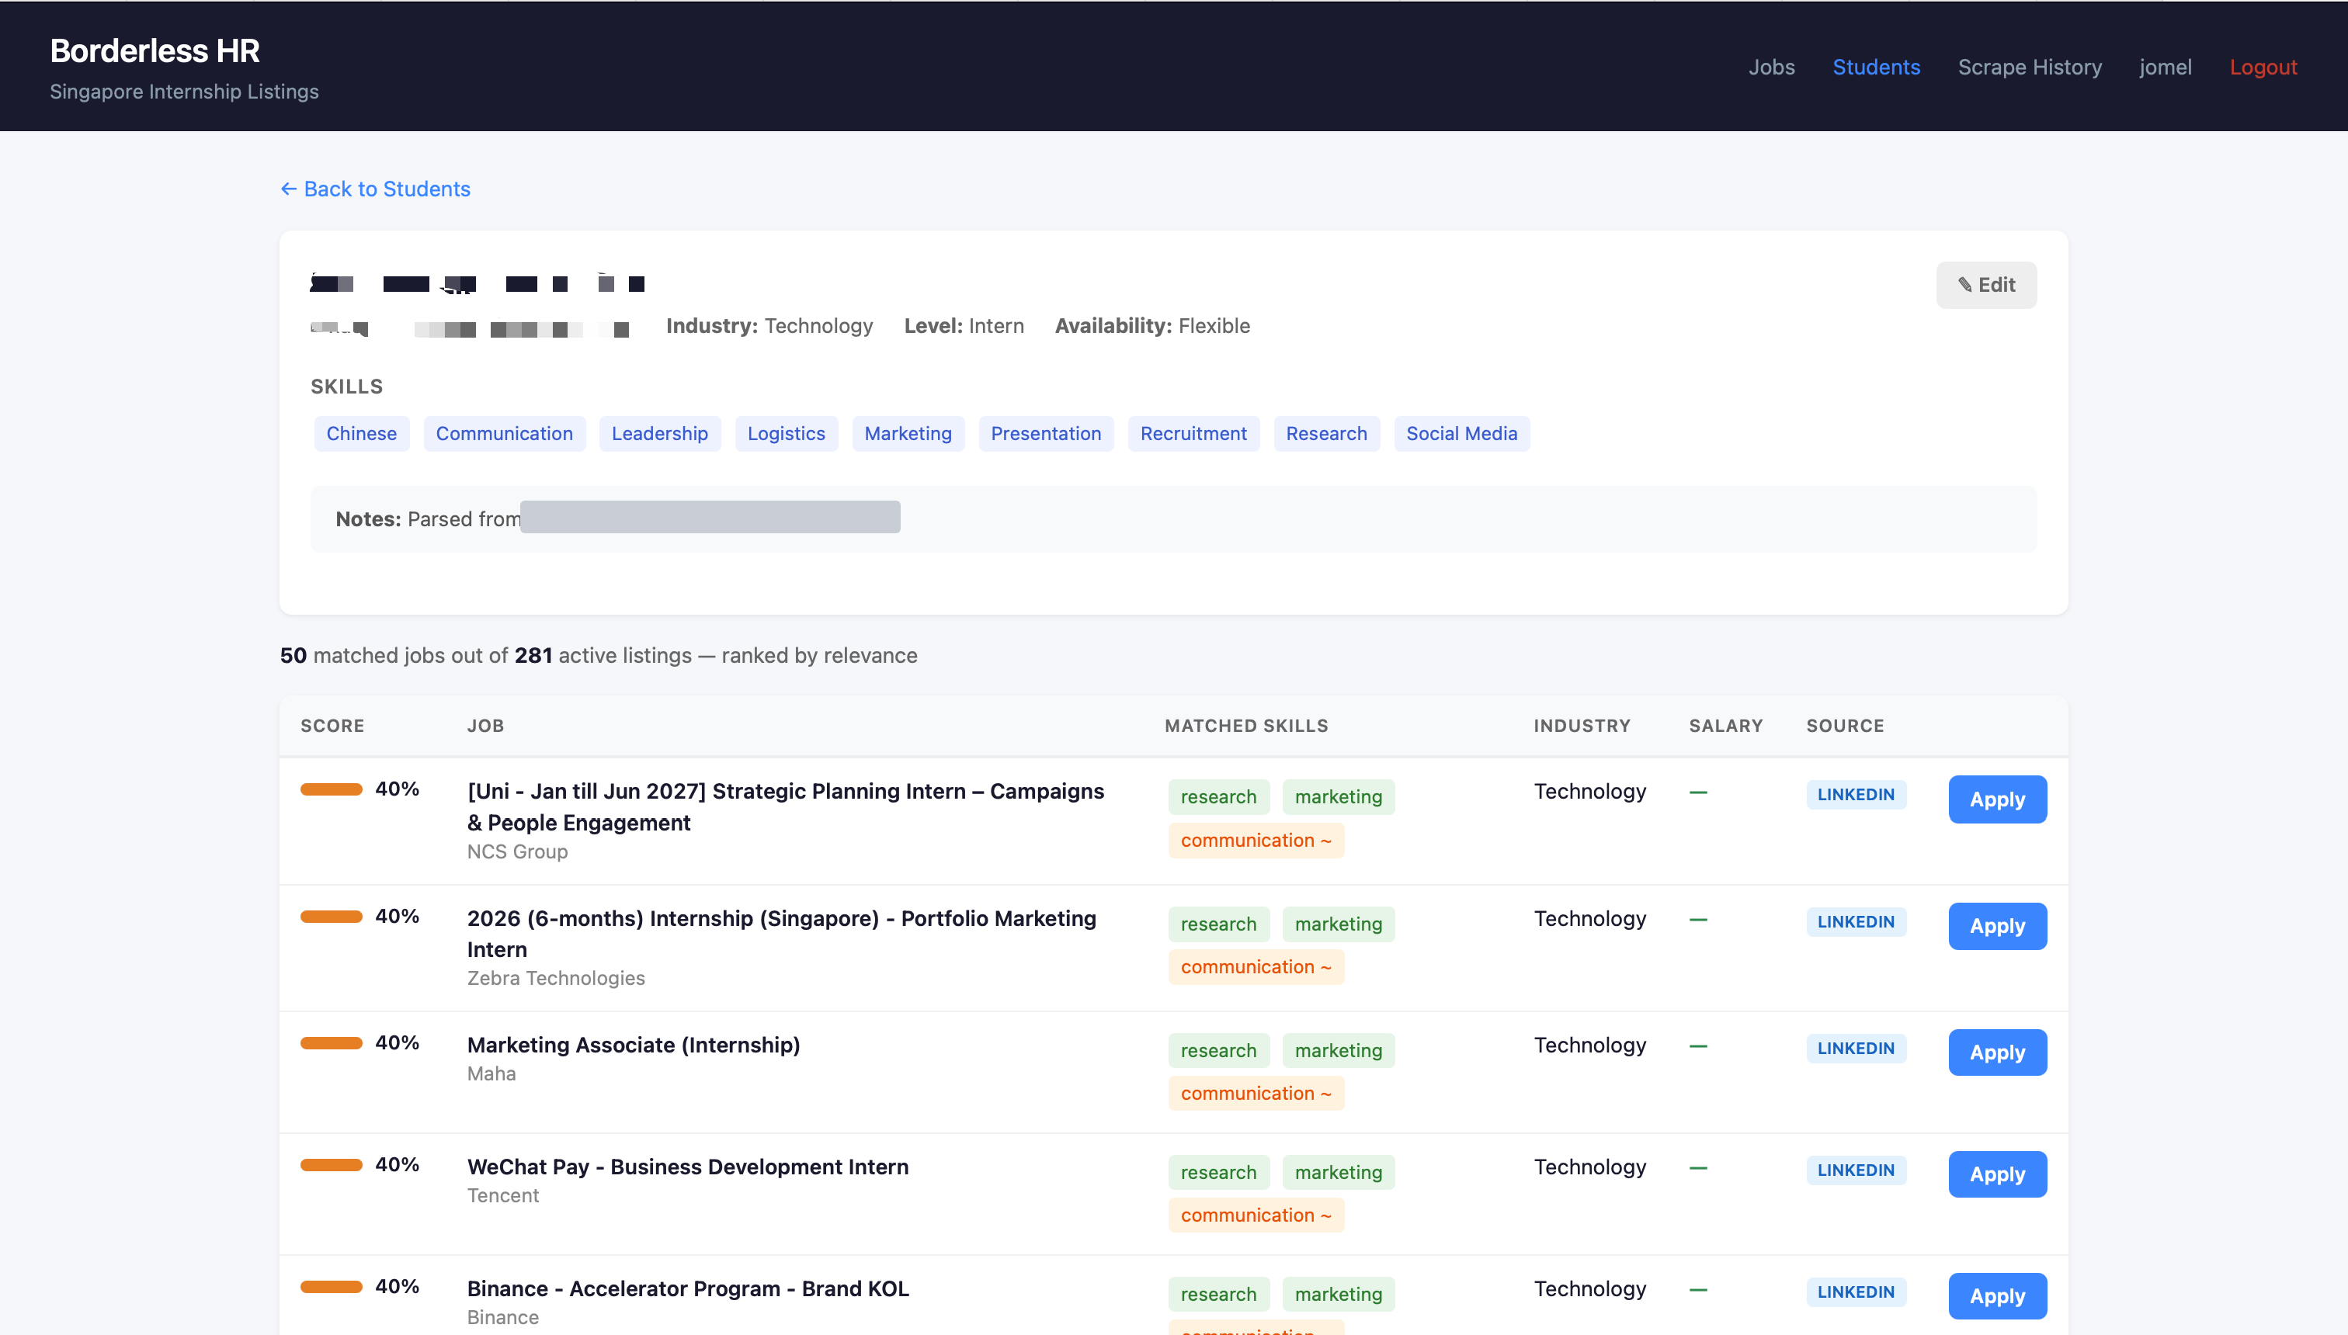The height and width of the screenshot is (1335, 2348).
Task: Click the MATCHED SKILLS column header
Action: [x=1246, y=725]
